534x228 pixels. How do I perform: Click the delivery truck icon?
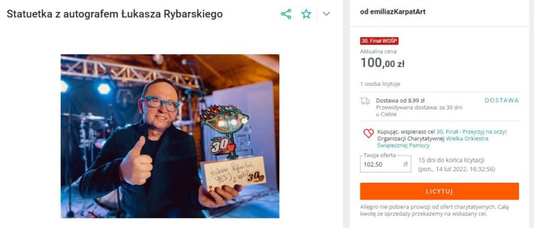pos(365,101)
